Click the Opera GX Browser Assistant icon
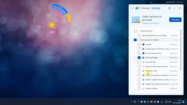The width and height of the screenshot is (187, 105). [143, 66]
